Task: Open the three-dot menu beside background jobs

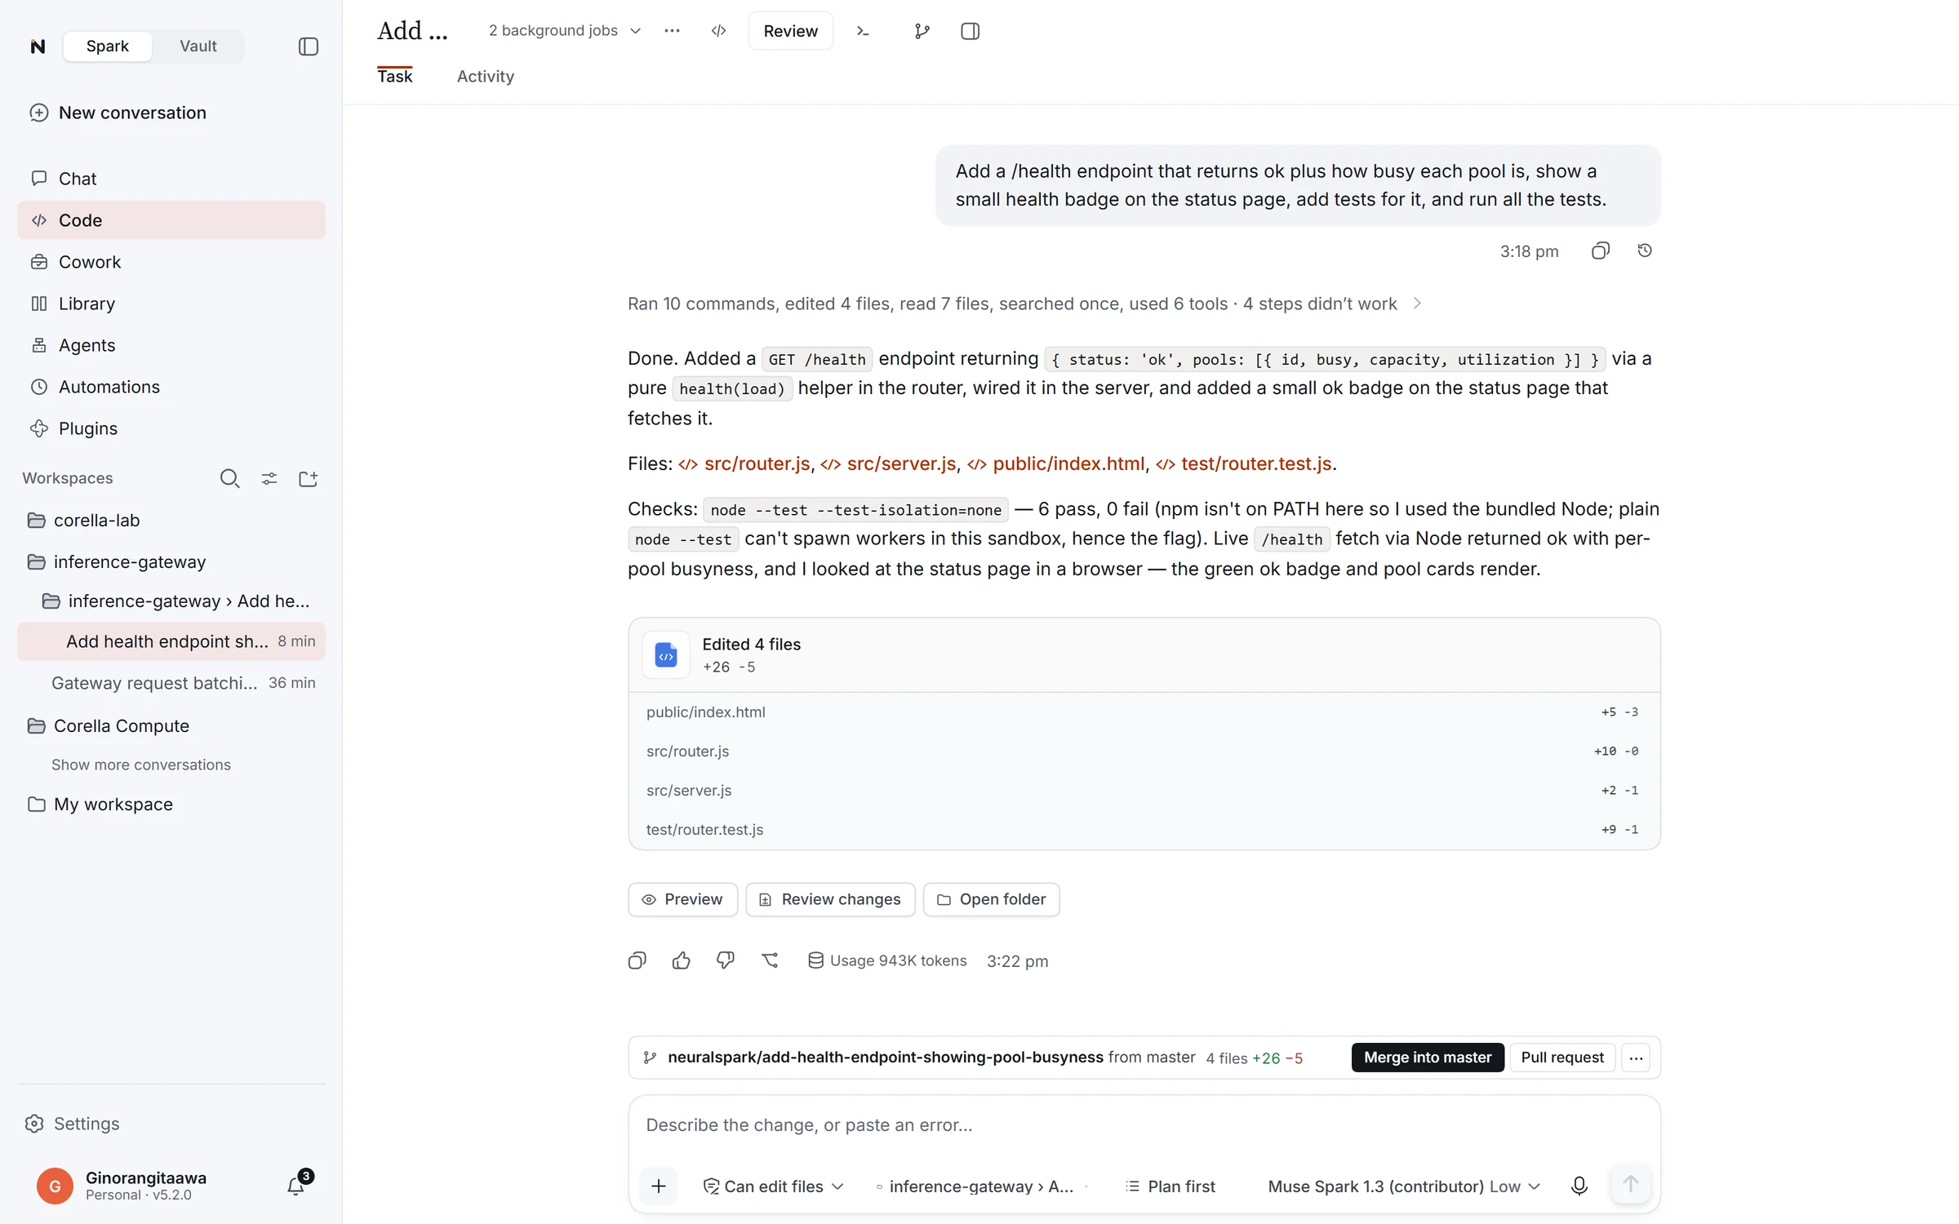Action: [672, 31]
